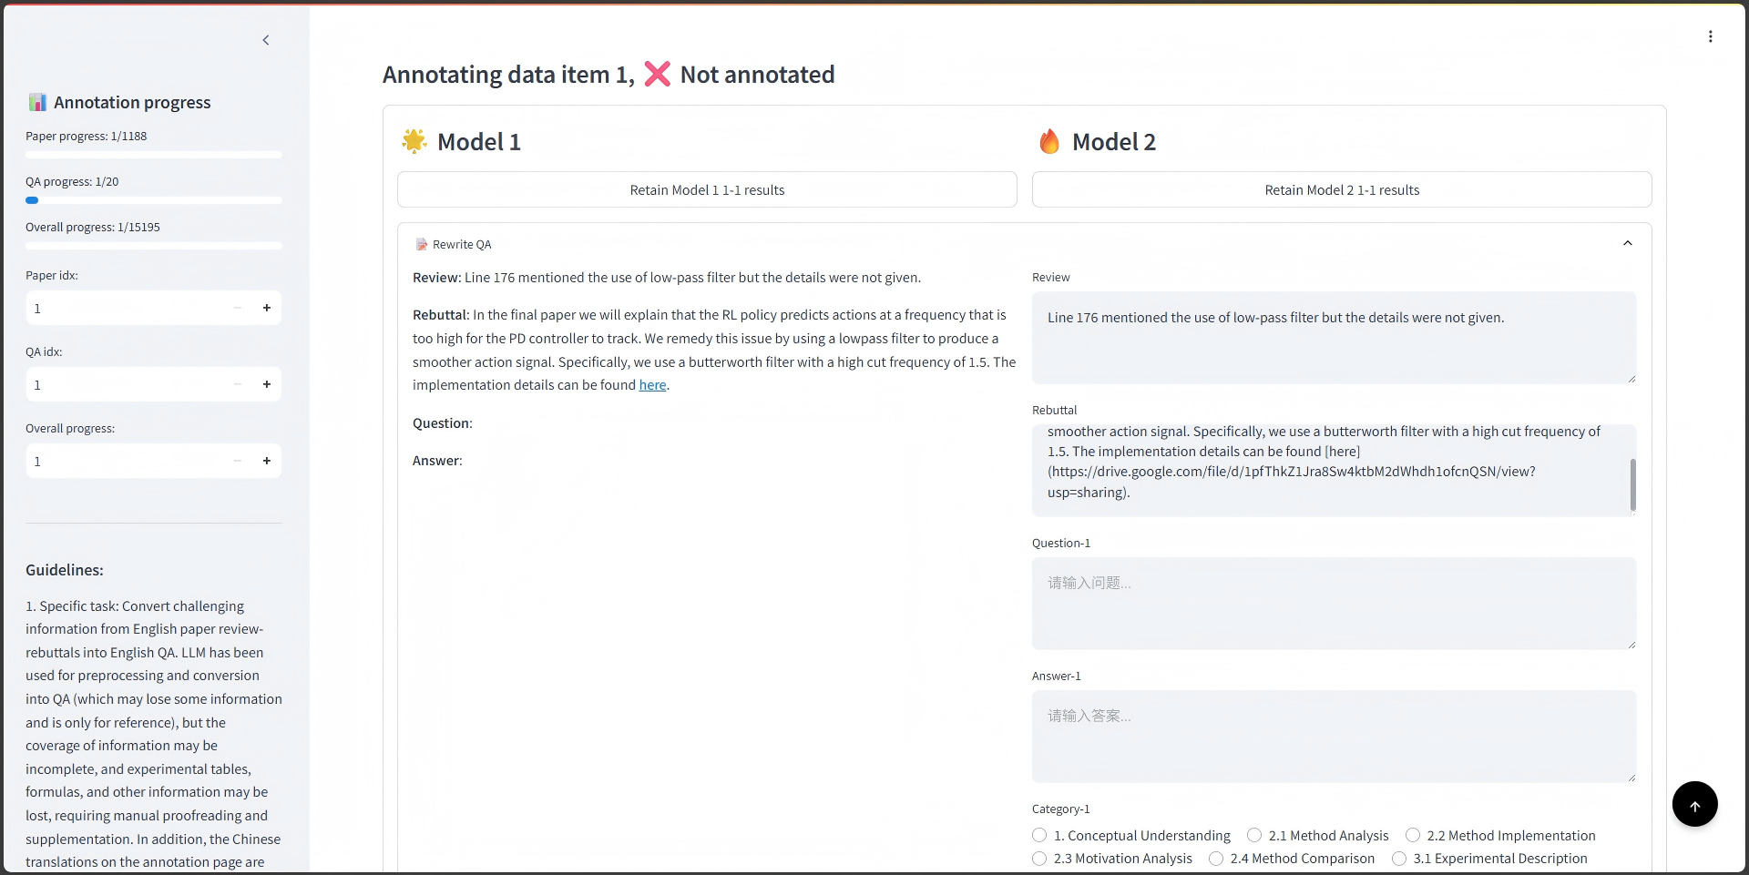Collapse the Rewrite QA section

coord(1627,244)
